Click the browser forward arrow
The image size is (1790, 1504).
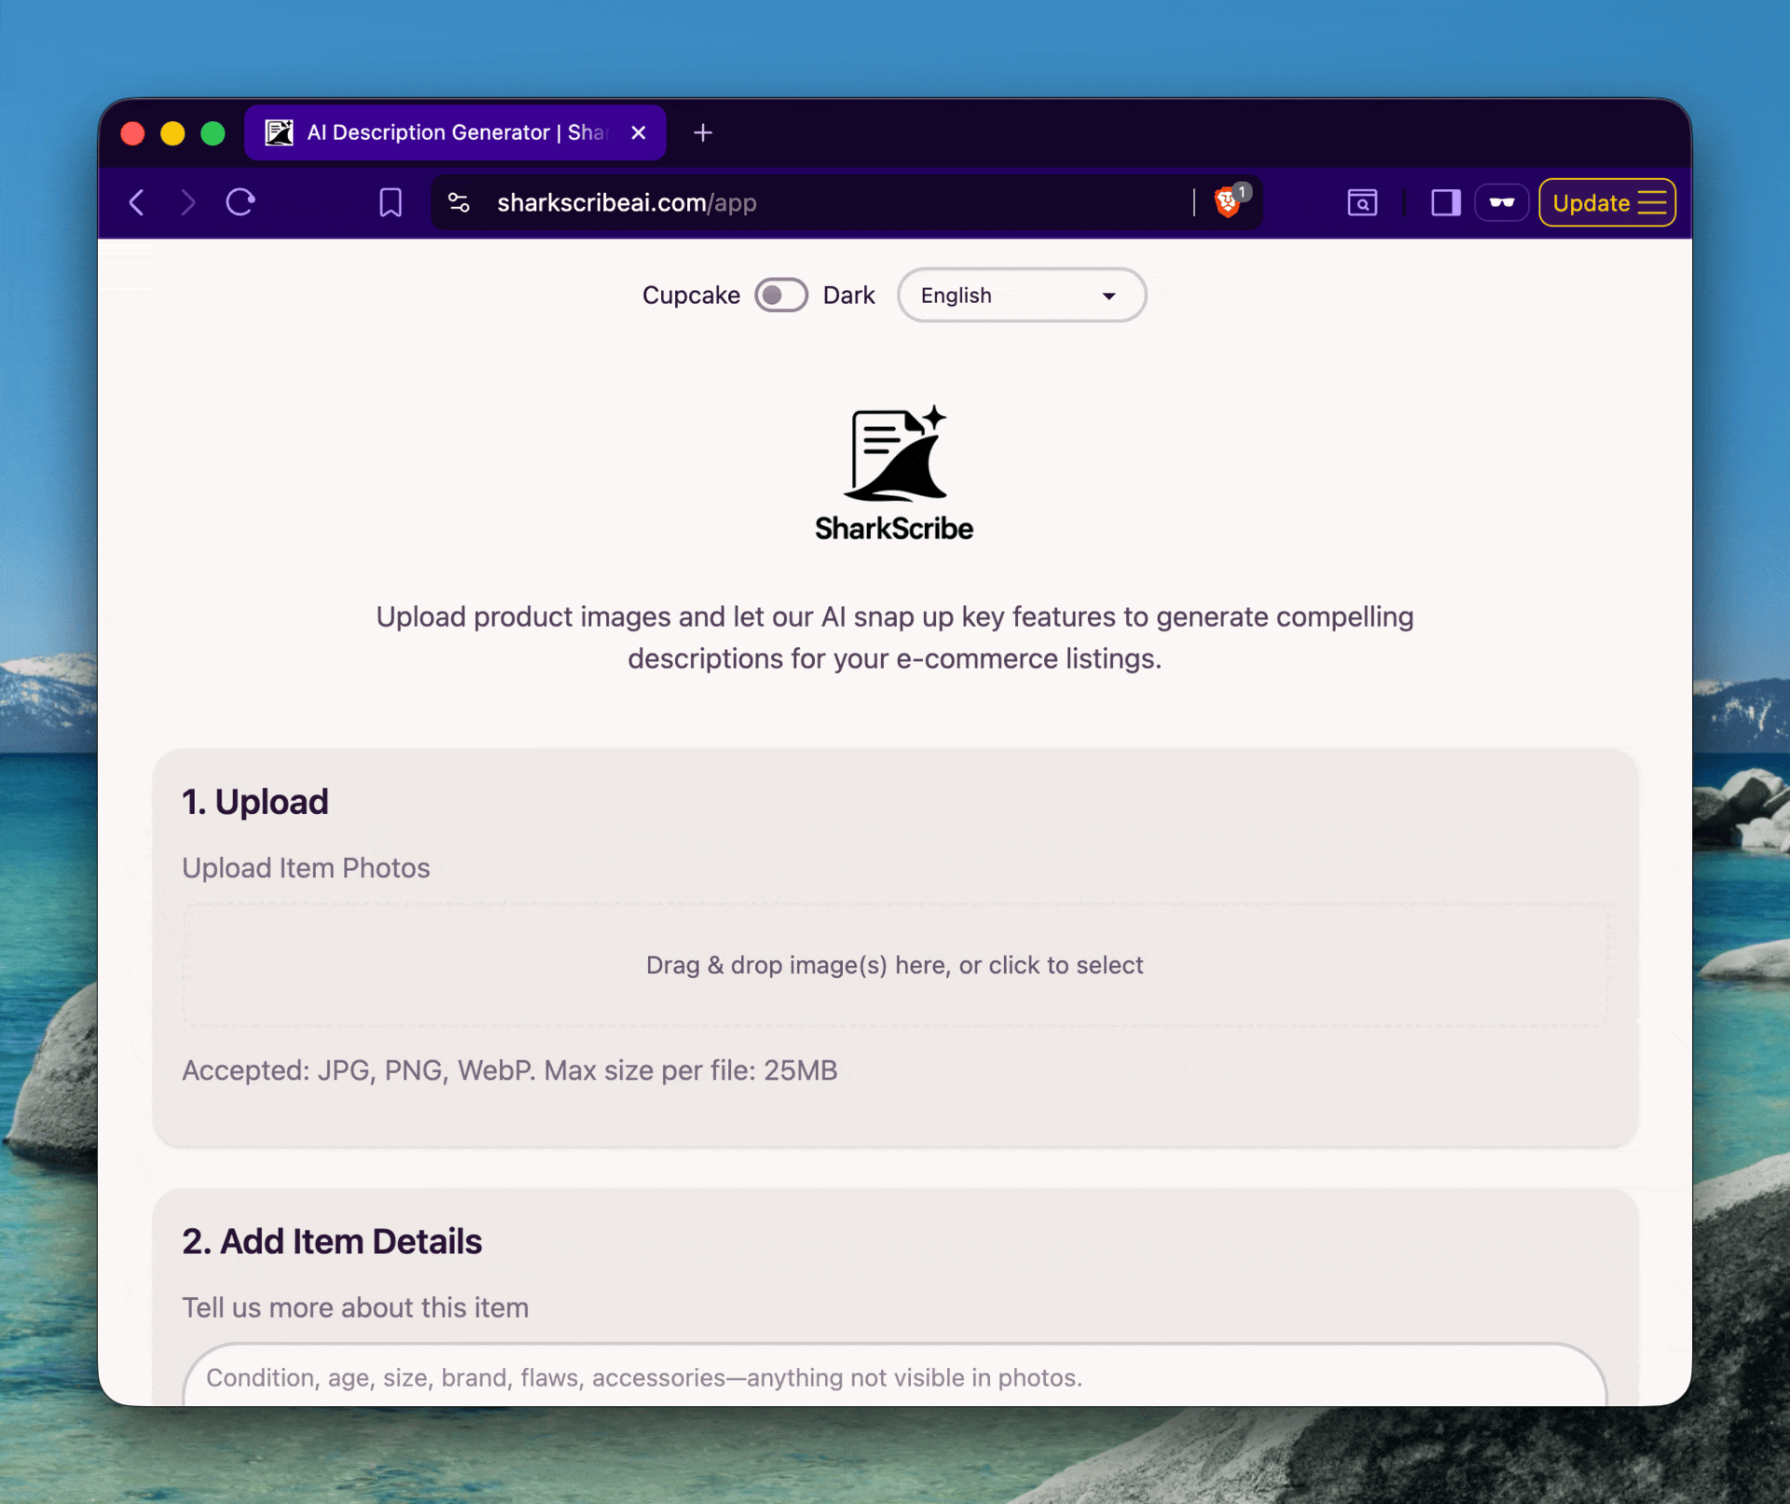pyautogui.click(x=188, y=202)
